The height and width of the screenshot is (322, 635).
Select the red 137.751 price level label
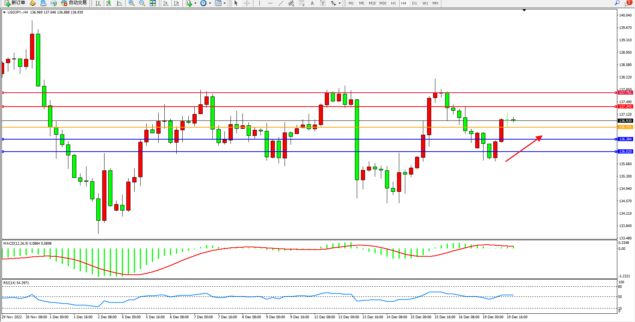click(x=625, y=93)
